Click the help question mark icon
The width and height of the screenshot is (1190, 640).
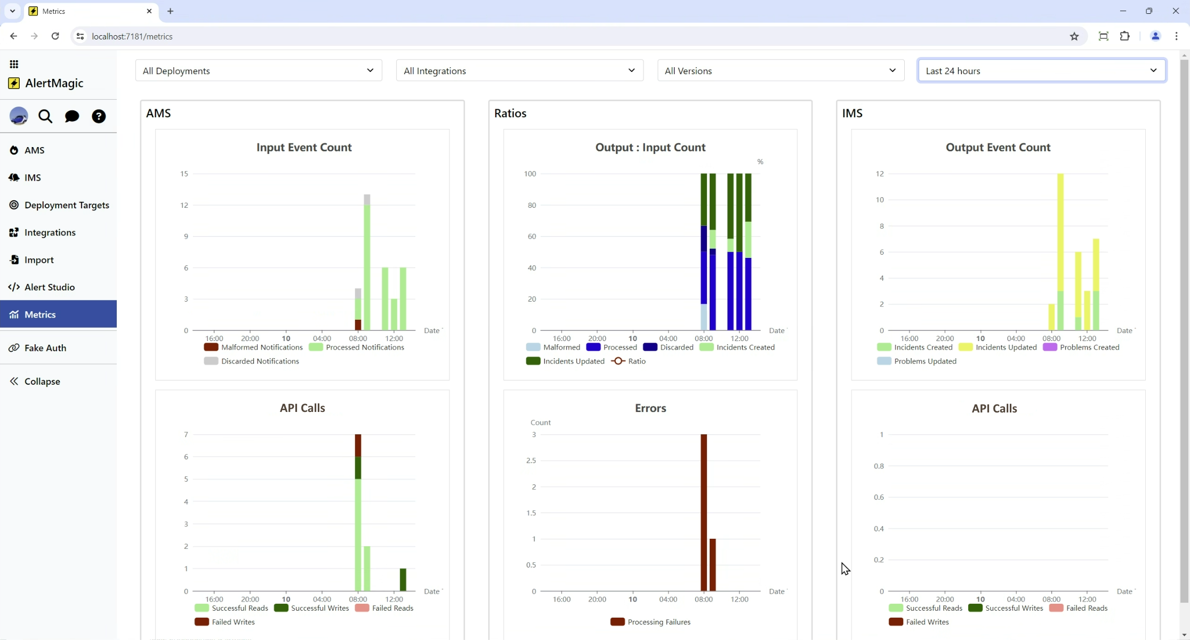99,116
